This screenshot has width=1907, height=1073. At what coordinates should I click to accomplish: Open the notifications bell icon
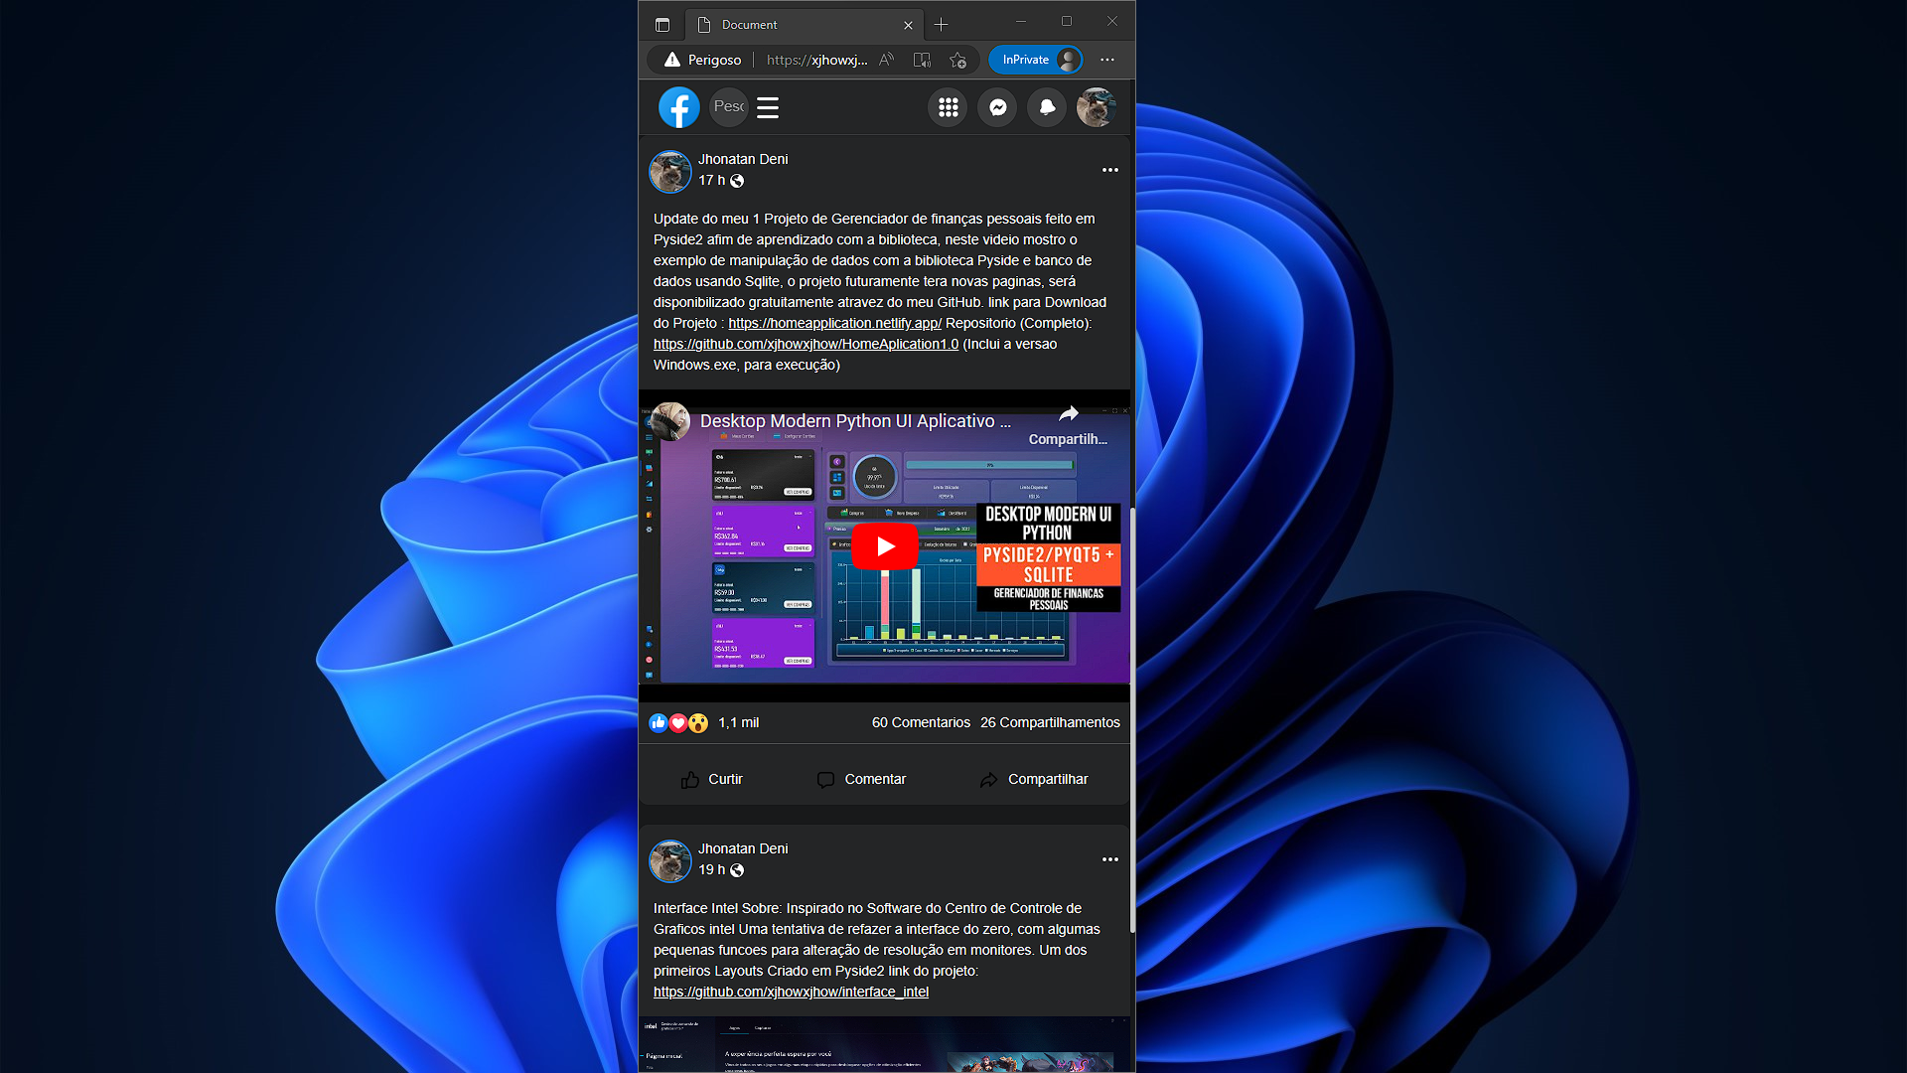(1047, 107)
